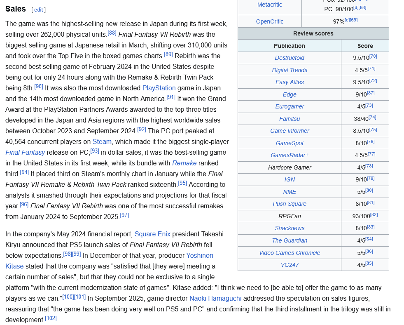The width and height of the screenshot is (404, 325).
Task: Open citation 79 beside IGN score
Action: tap(371, 178)
